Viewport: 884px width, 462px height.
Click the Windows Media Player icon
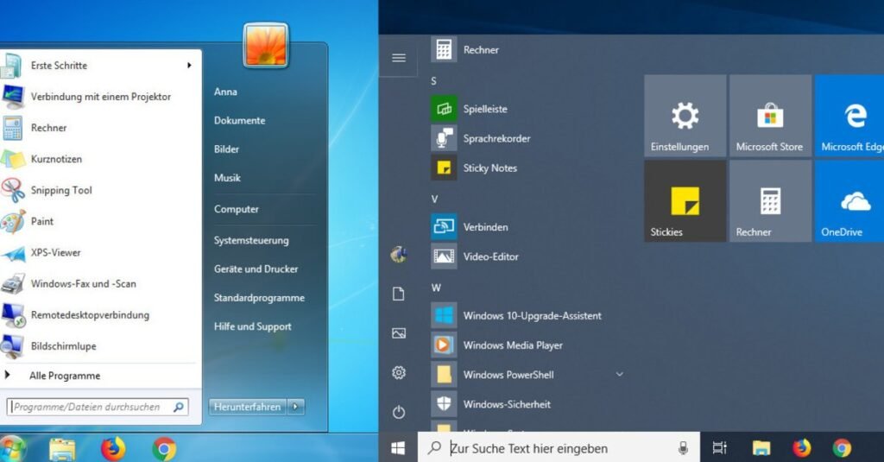pos(444,345)
